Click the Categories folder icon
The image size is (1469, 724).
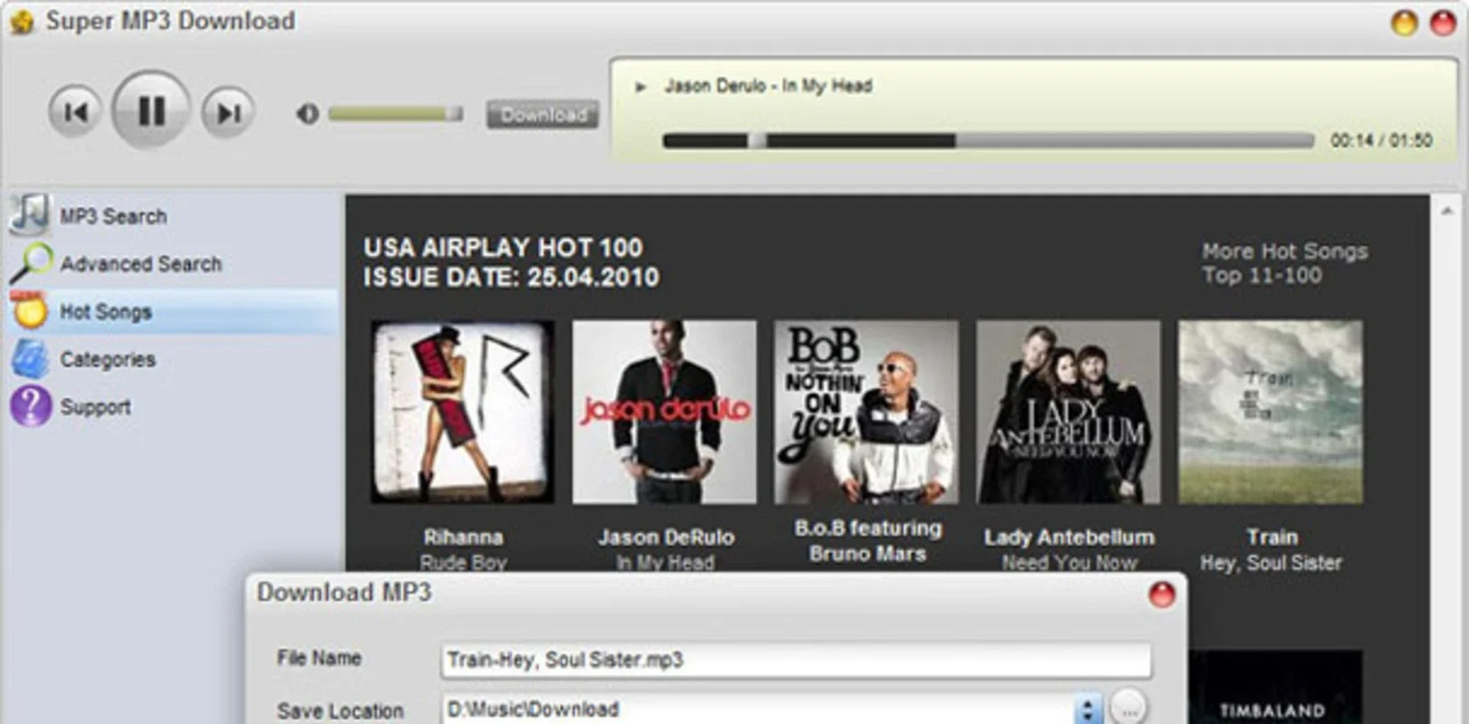coord(30,359)
